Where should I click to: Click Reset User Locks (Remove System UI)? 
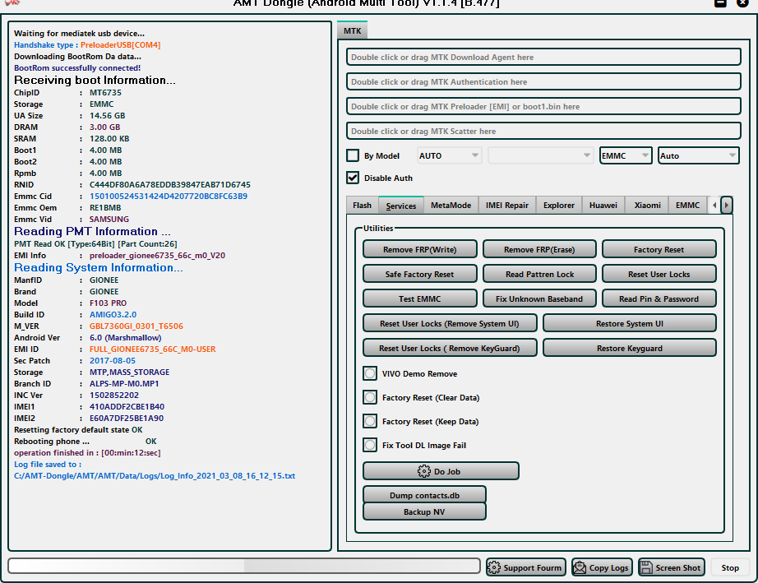(450, 323)
